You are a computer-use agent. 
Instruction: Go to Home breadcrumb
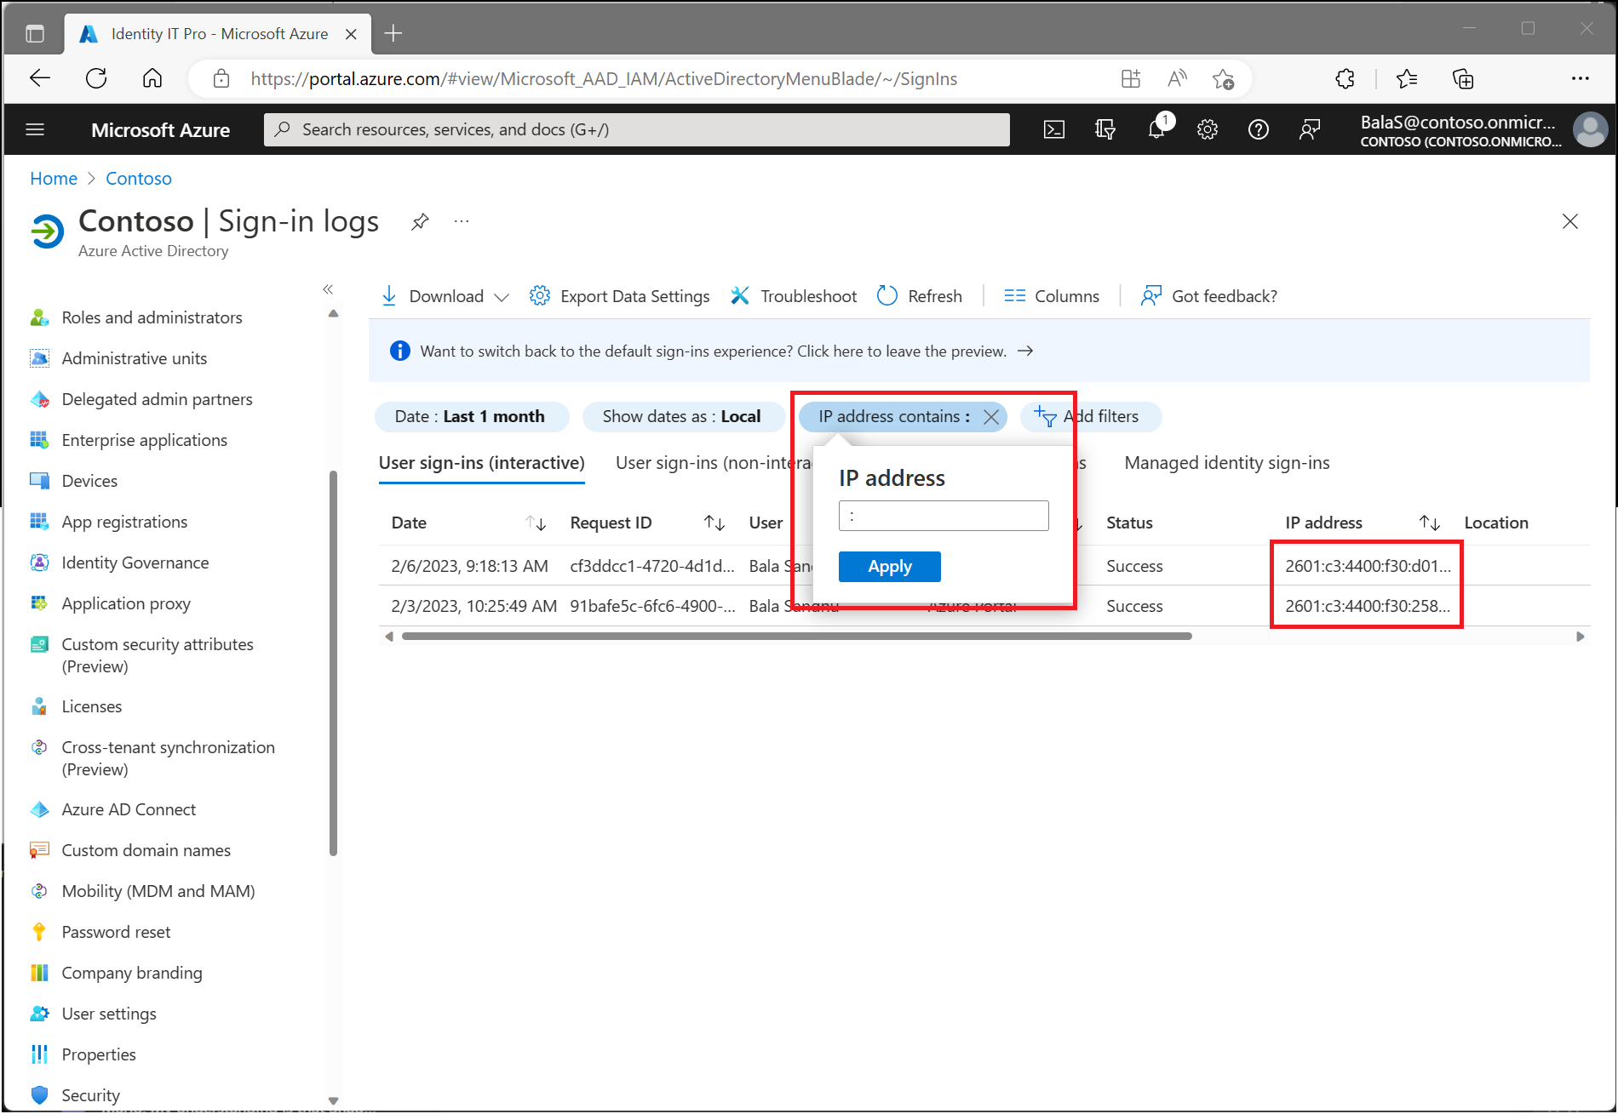54,179
